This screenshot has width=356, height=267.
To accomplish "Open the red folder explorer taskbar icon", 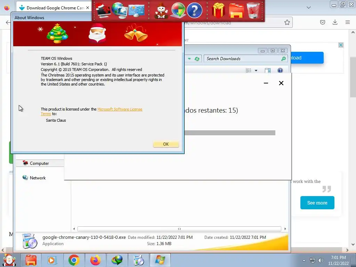I will pos(31,260).
